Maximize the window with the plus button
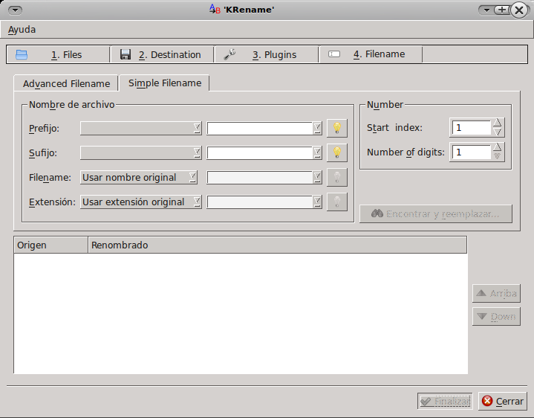This screenshot has height=418, width=534. pos(502,10)
